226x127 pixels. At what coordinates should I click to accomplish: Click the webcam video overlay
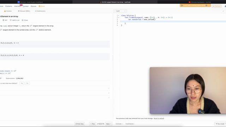[188, 90]
